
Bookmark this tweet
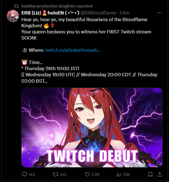(x=150, y=174)
